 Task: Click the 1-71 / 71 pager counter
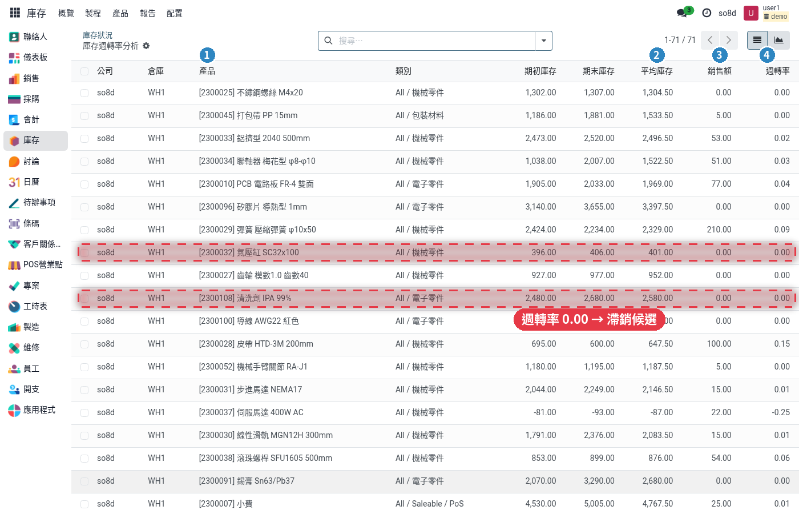tap(680, 40)
